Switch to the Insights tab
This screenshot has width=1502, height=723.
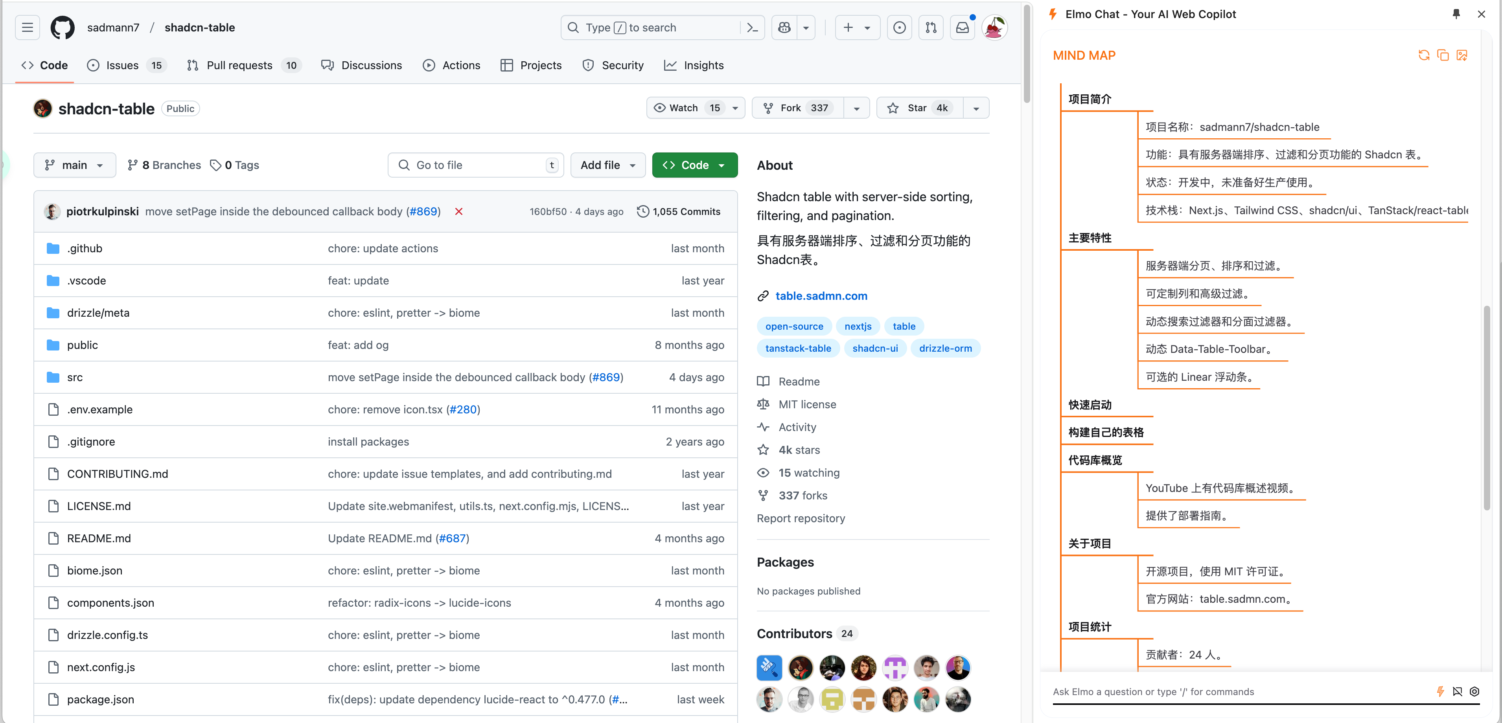[694, 65]
